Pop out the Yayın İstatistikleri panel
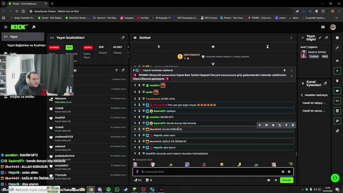343x193 pixels. pos(123,38)
